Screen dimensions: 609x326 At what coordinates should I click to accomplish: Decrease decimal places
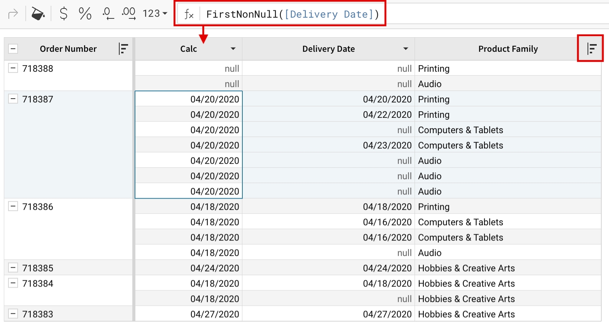108,14
